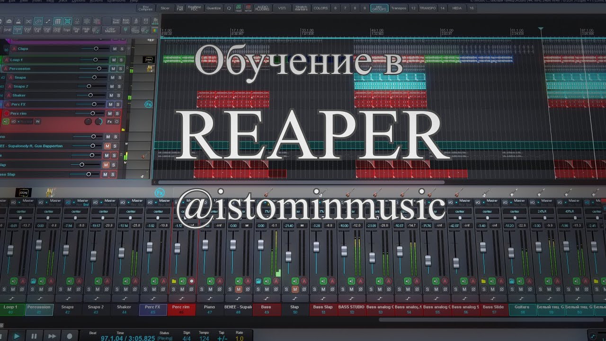Click the Slicer toolbar button
This screenshot has height=341, width=606.
(x=165, y=8)
